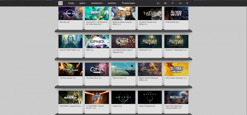
Task: Click 'The Town of Light' title text
Action: pos(66,78)
